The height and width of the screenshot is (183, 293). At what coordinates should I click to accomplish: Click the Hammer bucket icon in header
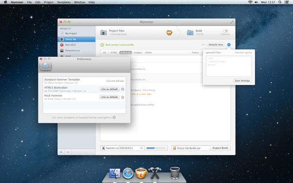click(169, 33)
